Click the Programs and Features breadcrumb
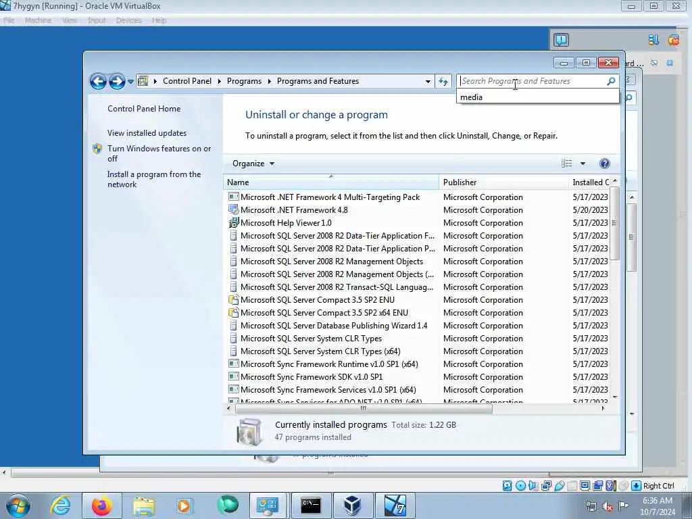 [x=318, y=81]
